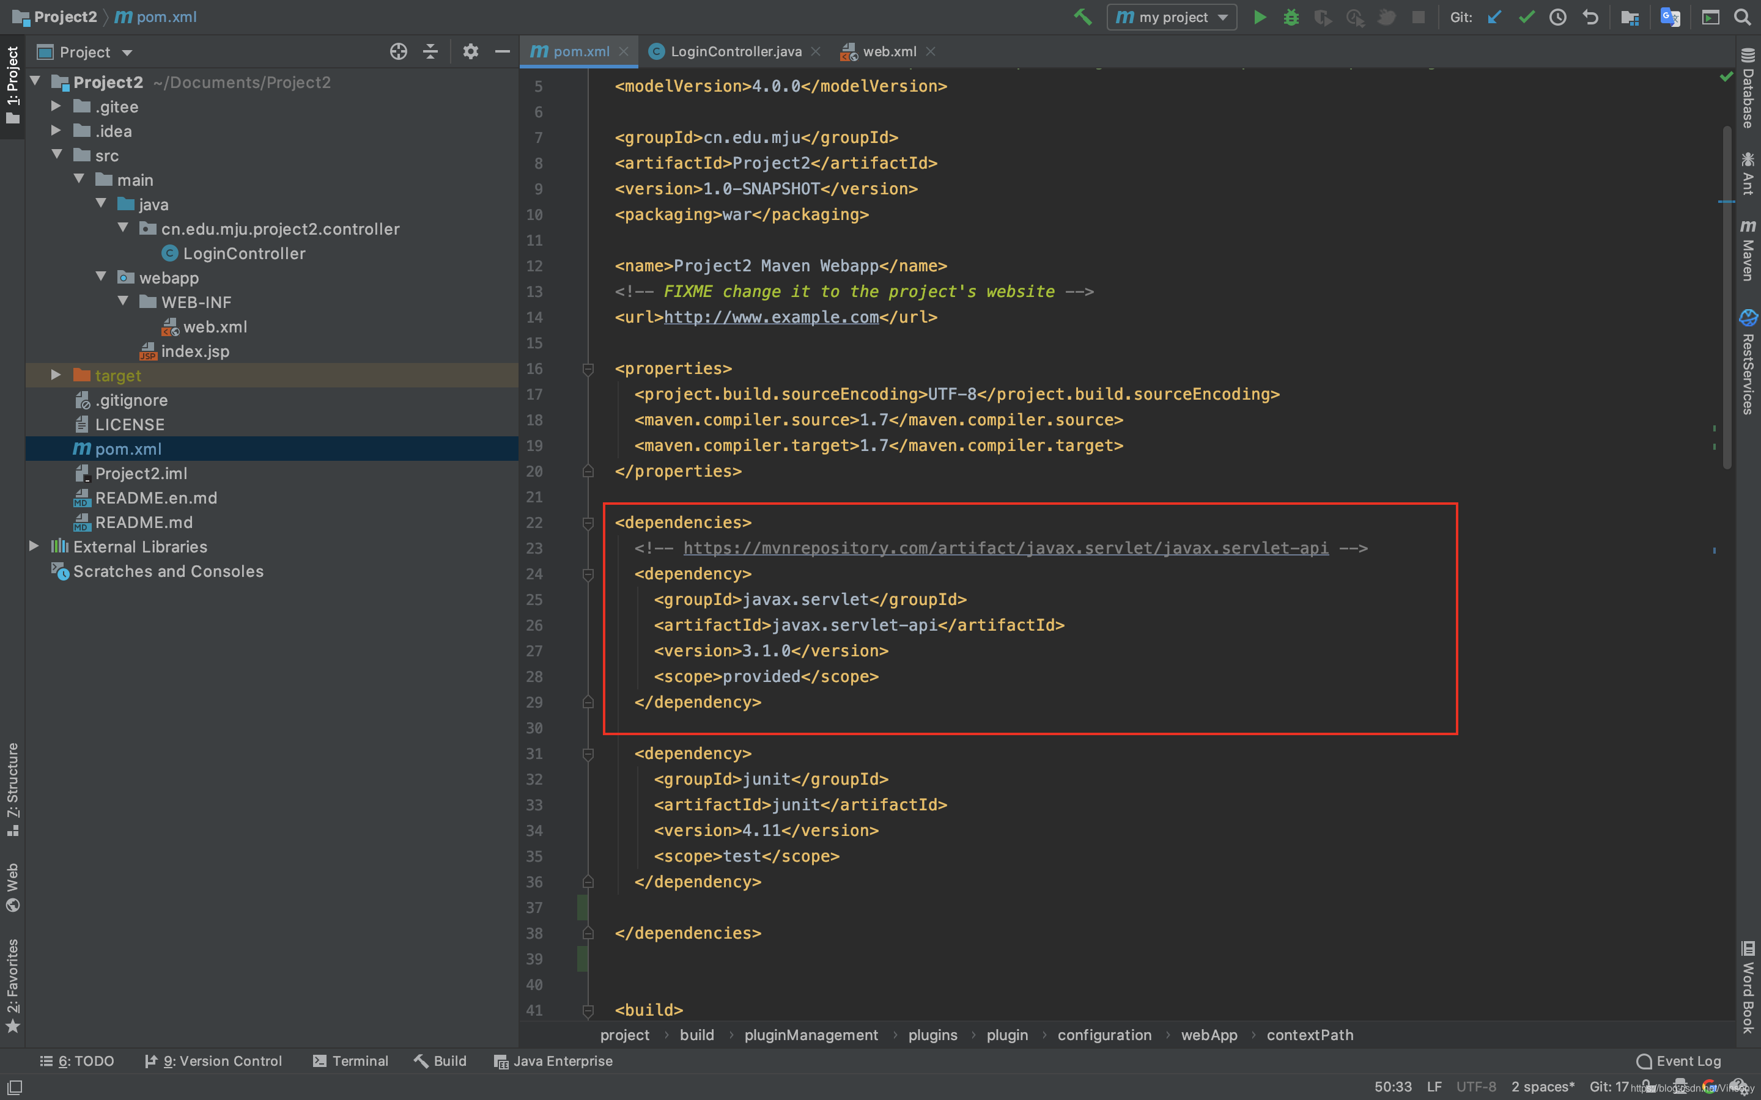Run 'my project' with green play icon
The image size is (1761, 1100).
click(x=1260, y=16)
